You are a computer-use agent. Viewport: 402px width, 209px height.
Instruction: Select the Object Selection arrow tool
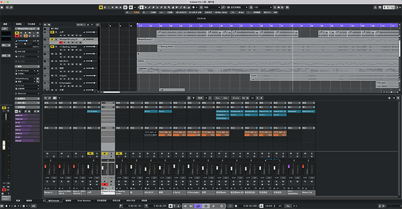(x=142, y=8)
